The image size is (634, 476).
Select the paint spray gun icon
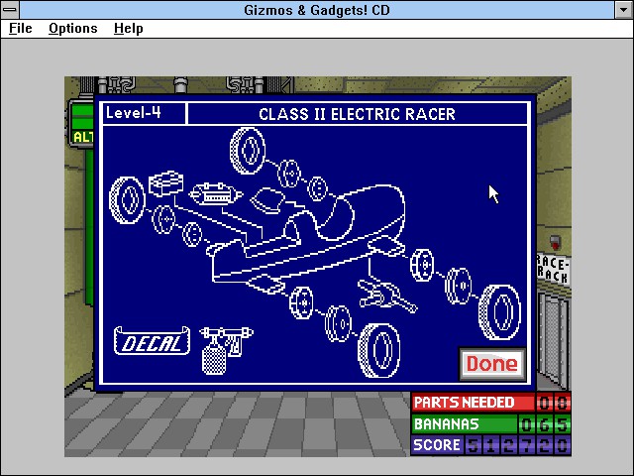tap(225, 350)
